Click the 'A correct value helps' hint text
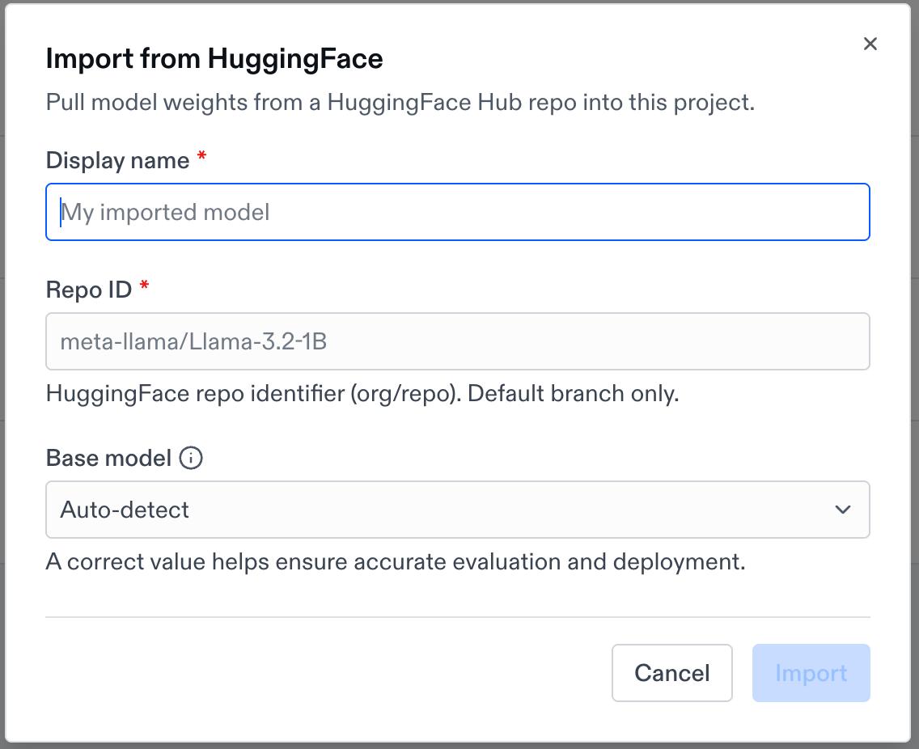The image size is (919, 749). coord(396,561)
